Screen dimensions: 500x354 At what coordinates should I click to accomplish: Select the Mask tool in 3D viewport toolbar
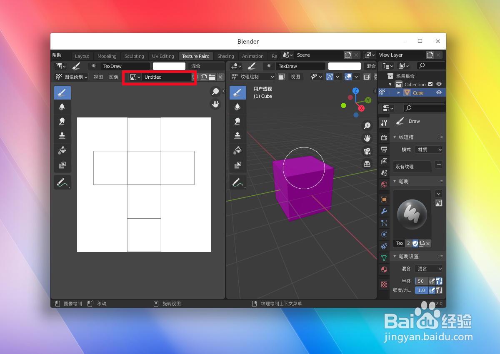point(237,165)
